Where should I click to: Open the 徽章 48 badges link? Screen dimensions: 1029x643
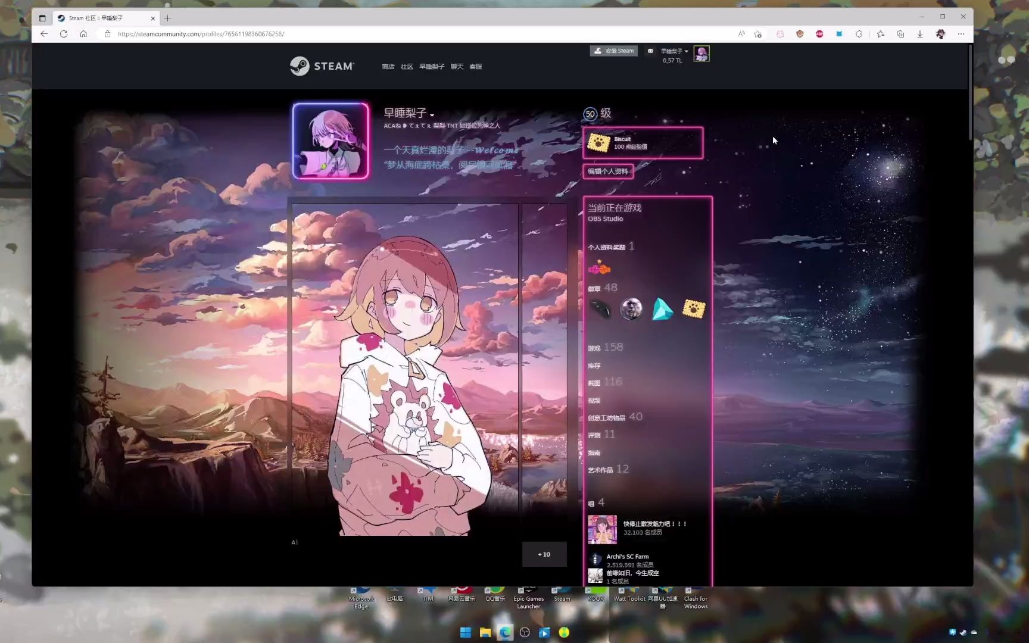pyautogui.click(x=603, y=288)
